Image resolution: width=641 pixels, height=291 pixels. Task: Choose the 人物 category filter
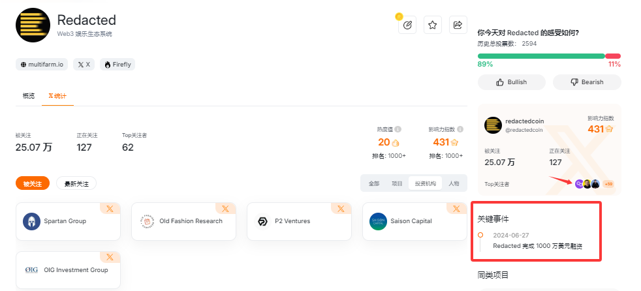click(454, 183)
